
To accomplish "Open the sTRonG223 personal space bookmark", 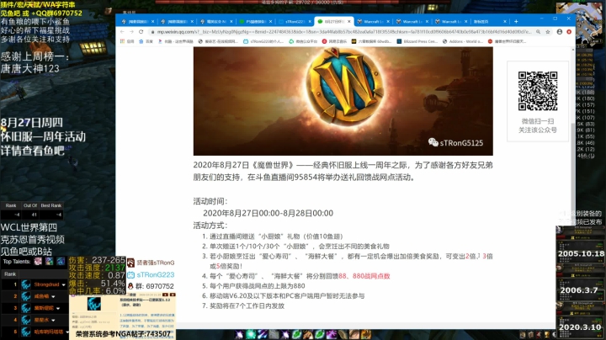I will 263,41.
